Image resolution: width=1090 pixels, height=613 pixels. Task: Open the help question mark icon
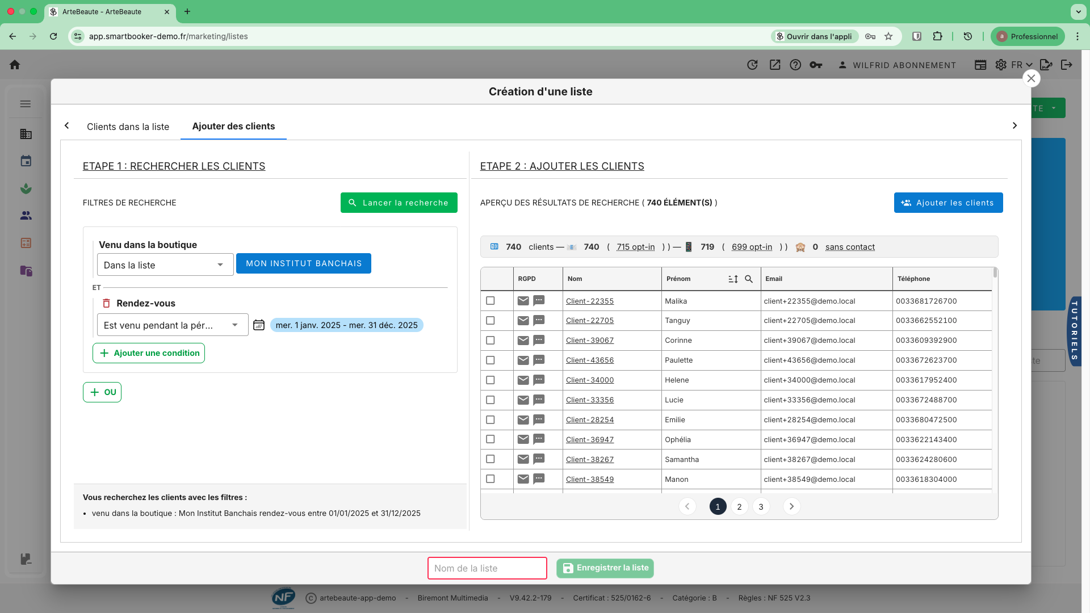pos(795,65)
